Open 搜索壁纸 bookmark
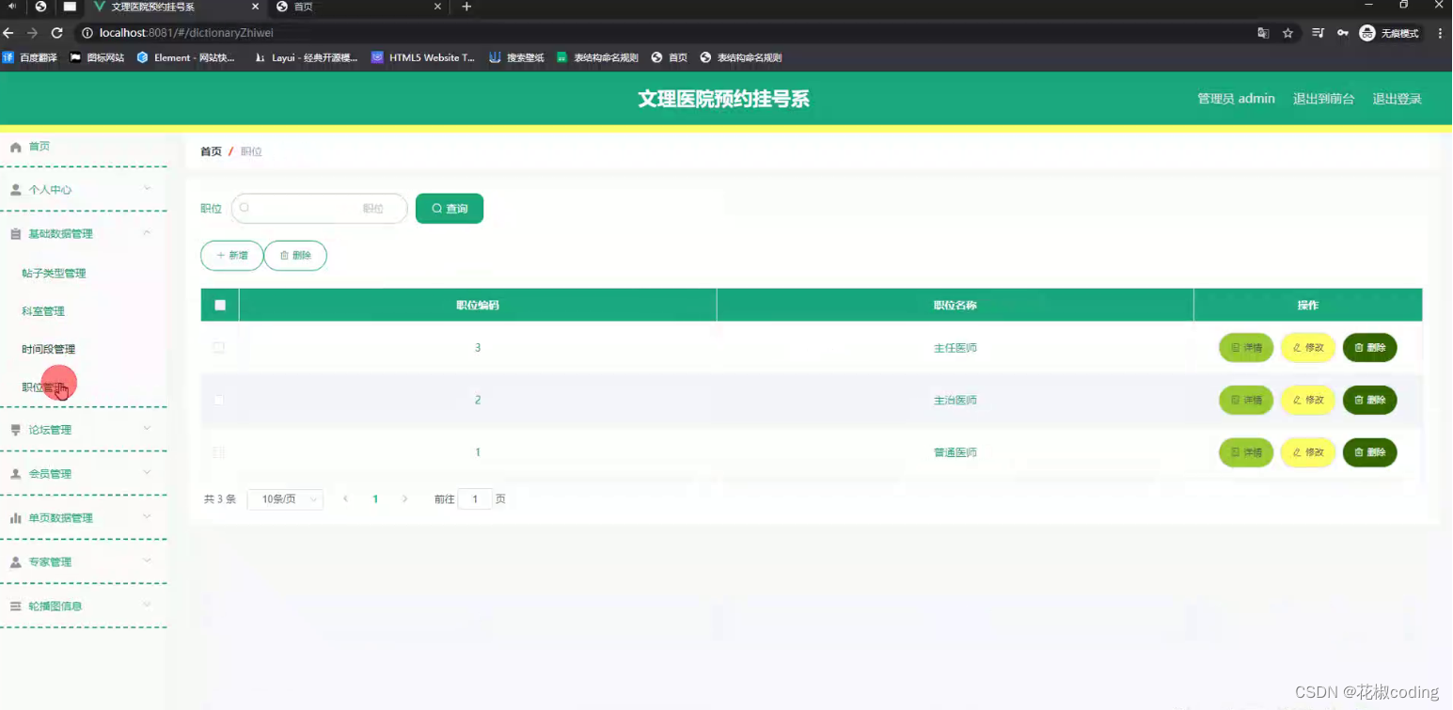 (516, 57)
